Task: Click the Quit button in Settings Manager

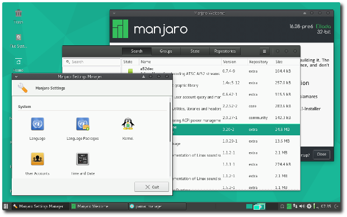Action: coord(152,187)
